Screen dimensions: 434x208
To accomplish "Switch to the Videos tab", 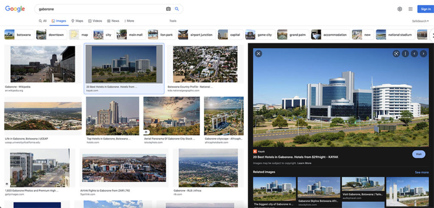I will pos(95,21).
